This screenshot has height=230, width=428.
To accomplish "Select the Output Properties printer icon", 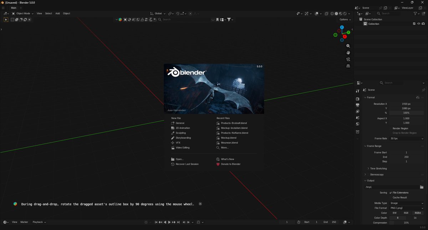I will [x=357, y=105].
